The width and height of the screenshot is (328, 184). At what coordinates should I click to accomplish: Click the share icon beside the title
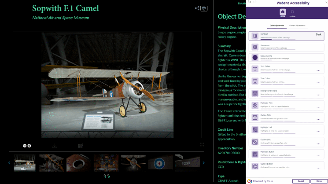click(x=197, y=8)
